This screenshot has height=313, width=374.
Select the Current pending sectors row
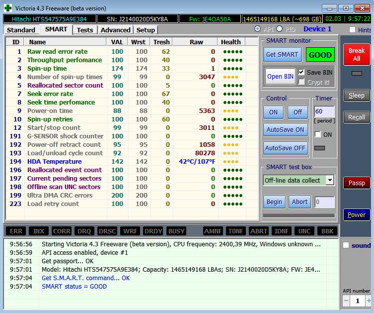(x=132, y=179)
